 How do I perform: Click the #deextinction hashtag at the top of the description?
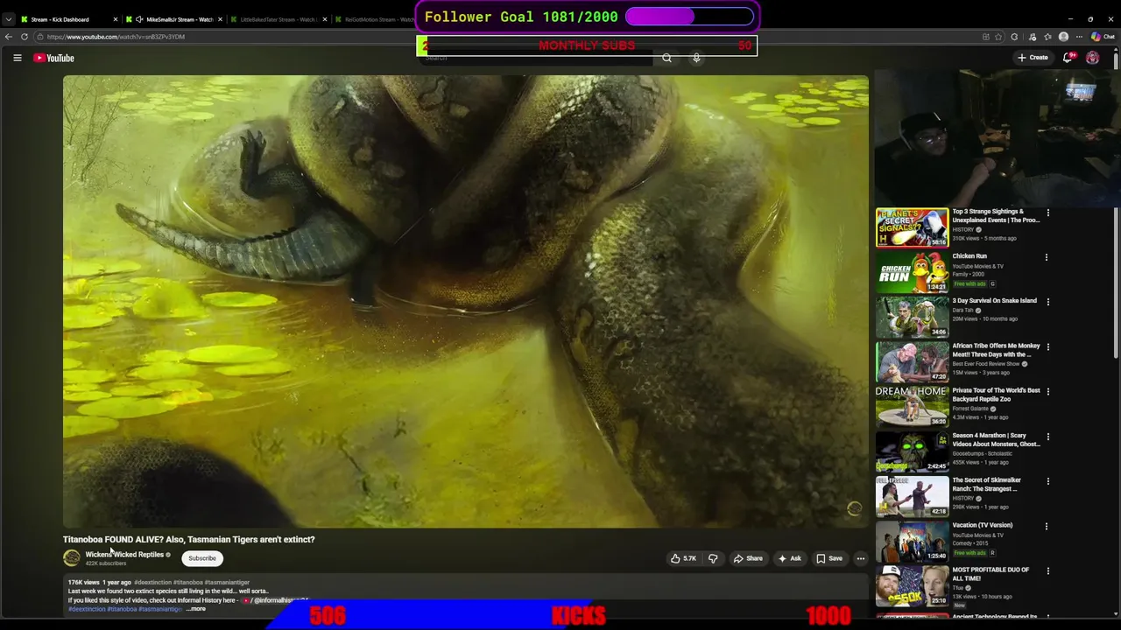[x=152, y=582]
